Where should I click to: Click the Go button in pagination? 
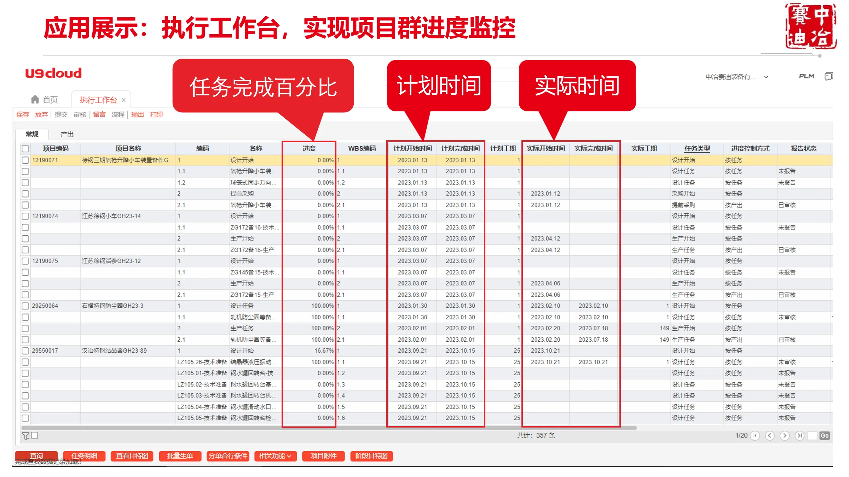(825, 436)
